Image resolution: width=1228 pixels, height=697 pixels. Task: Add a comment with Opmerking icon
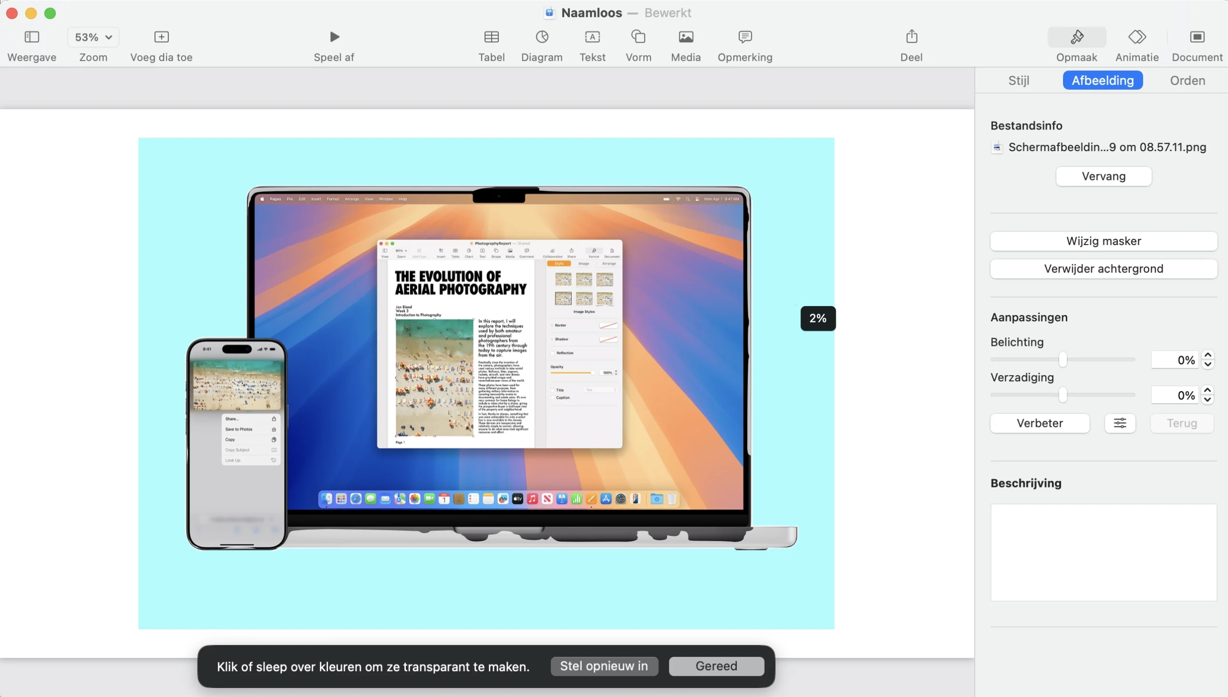745,37
